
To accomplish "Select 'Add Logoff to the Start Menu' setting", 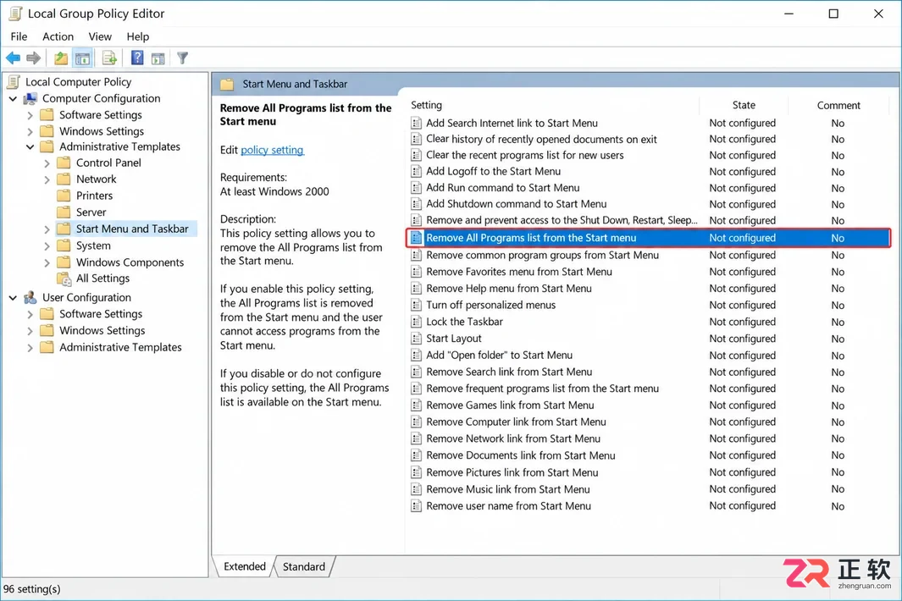I will click(493, 171).
